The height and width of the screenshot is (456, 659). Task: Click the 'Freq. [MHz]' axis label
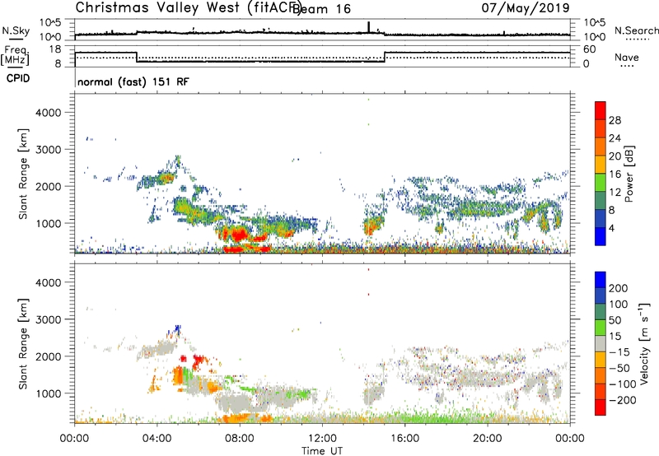15,55
